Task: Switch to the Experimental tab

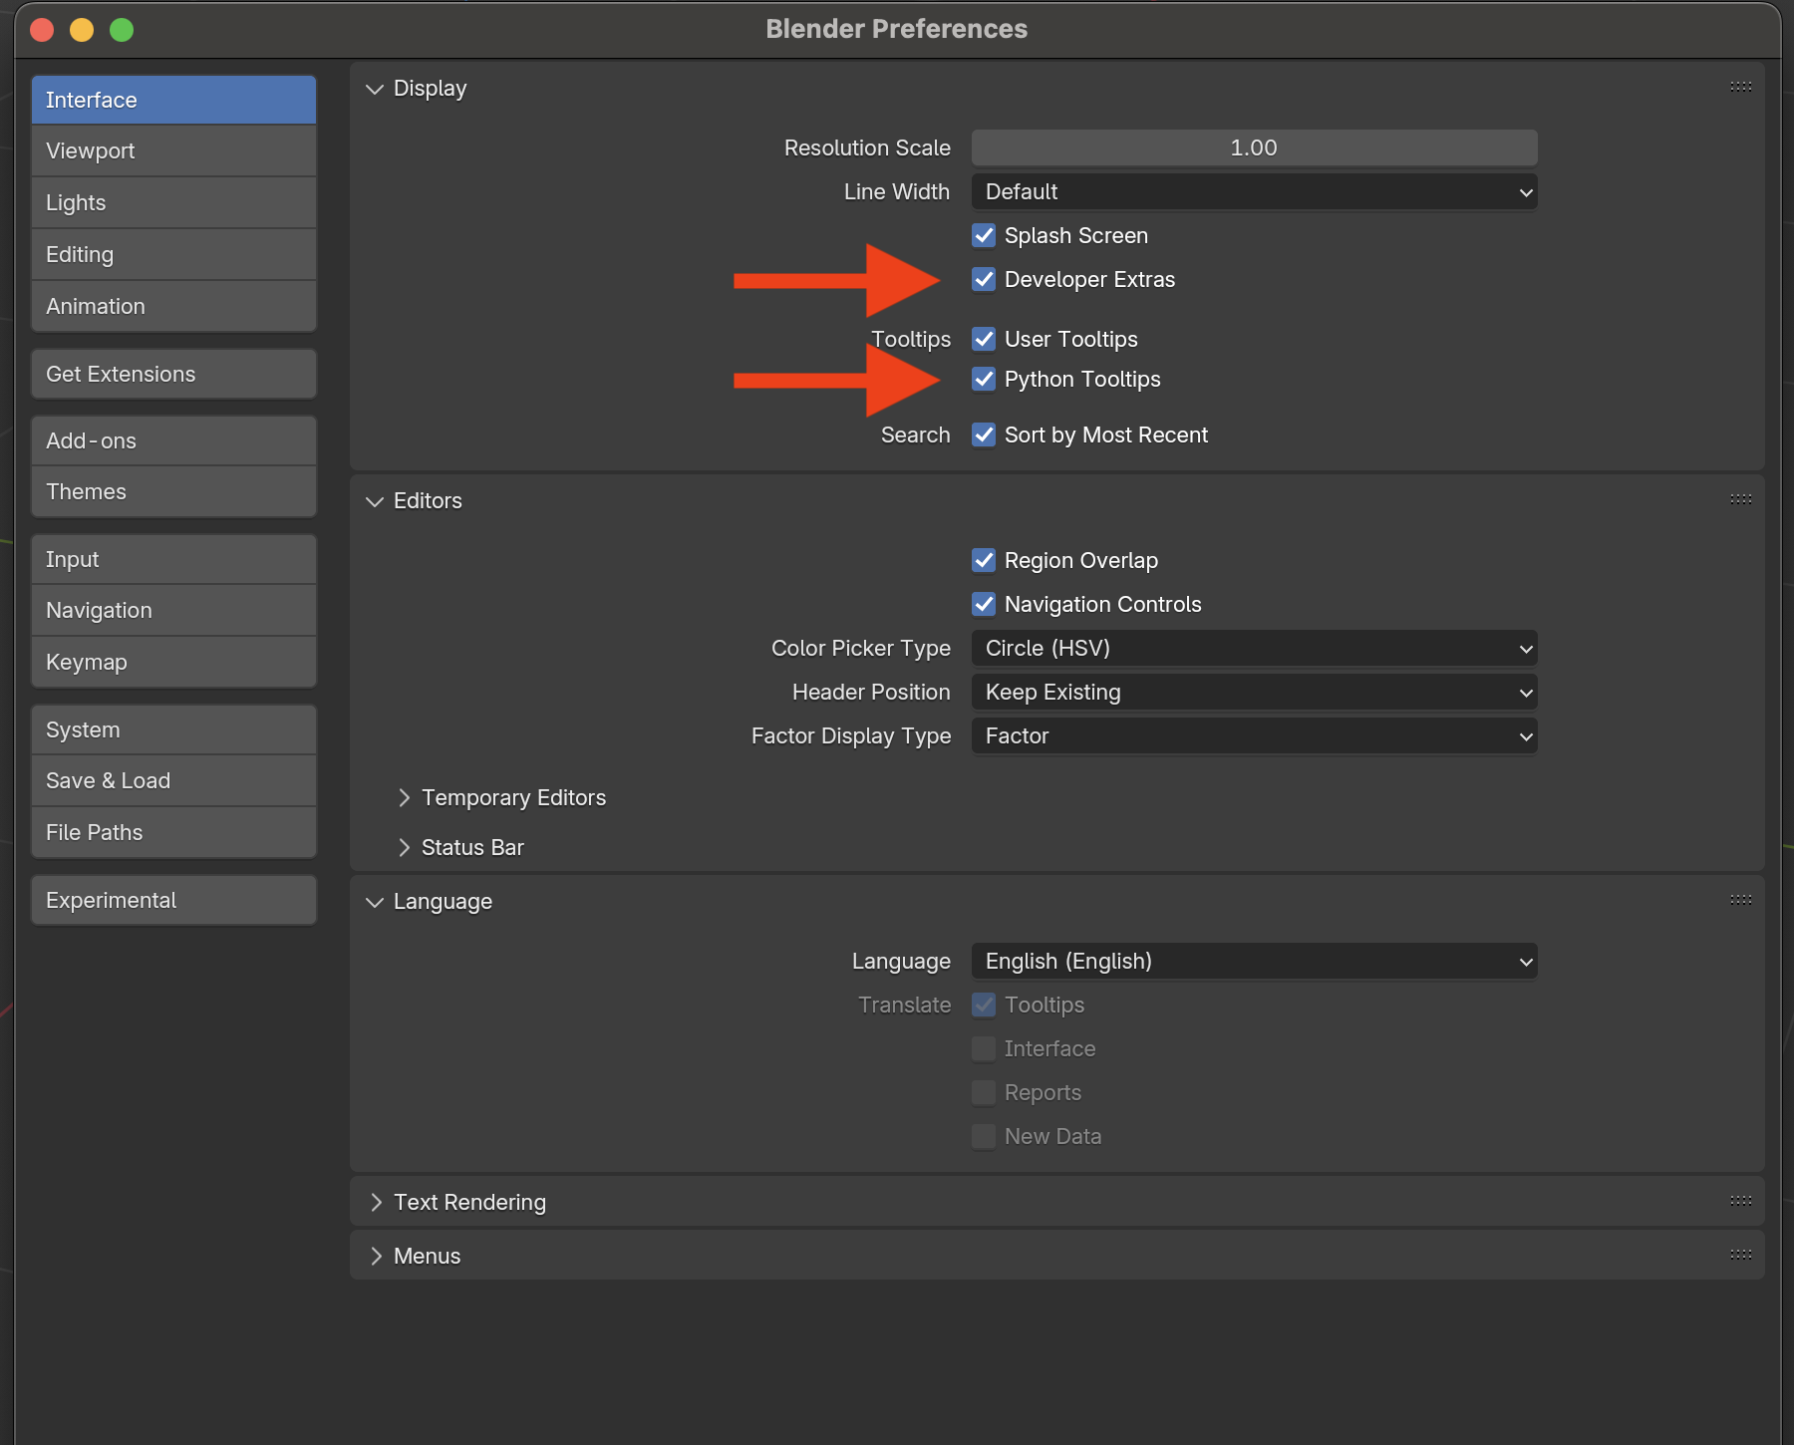Action: (173, 900)
